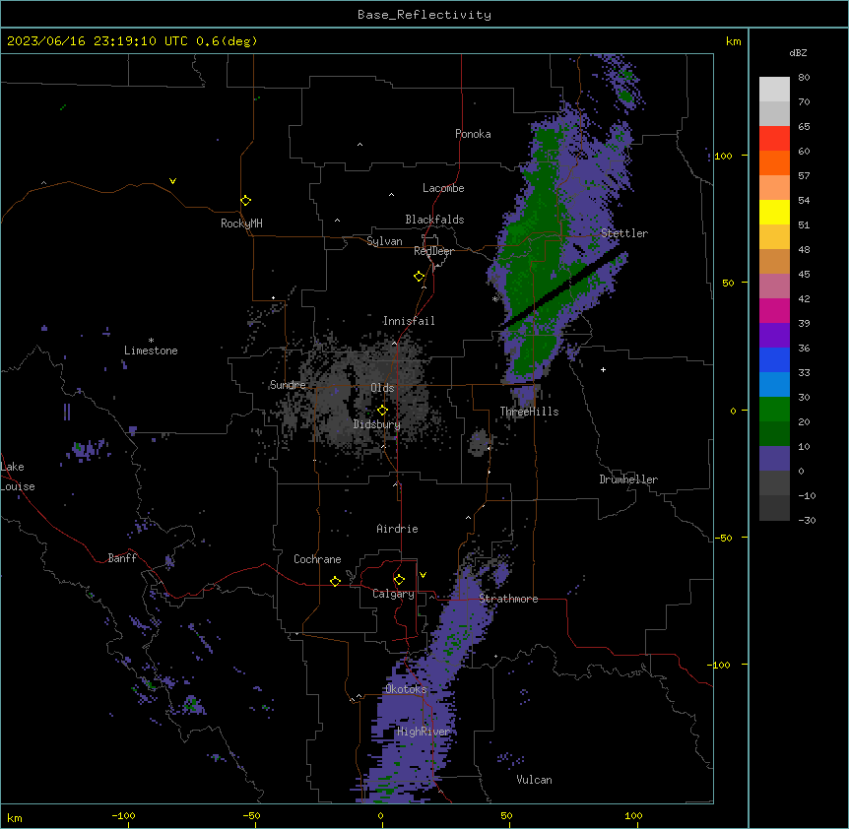The image size is (849, 829).
Task: Select the yellow diamond marker below Cochrane
Action: (x=335, y=581)
